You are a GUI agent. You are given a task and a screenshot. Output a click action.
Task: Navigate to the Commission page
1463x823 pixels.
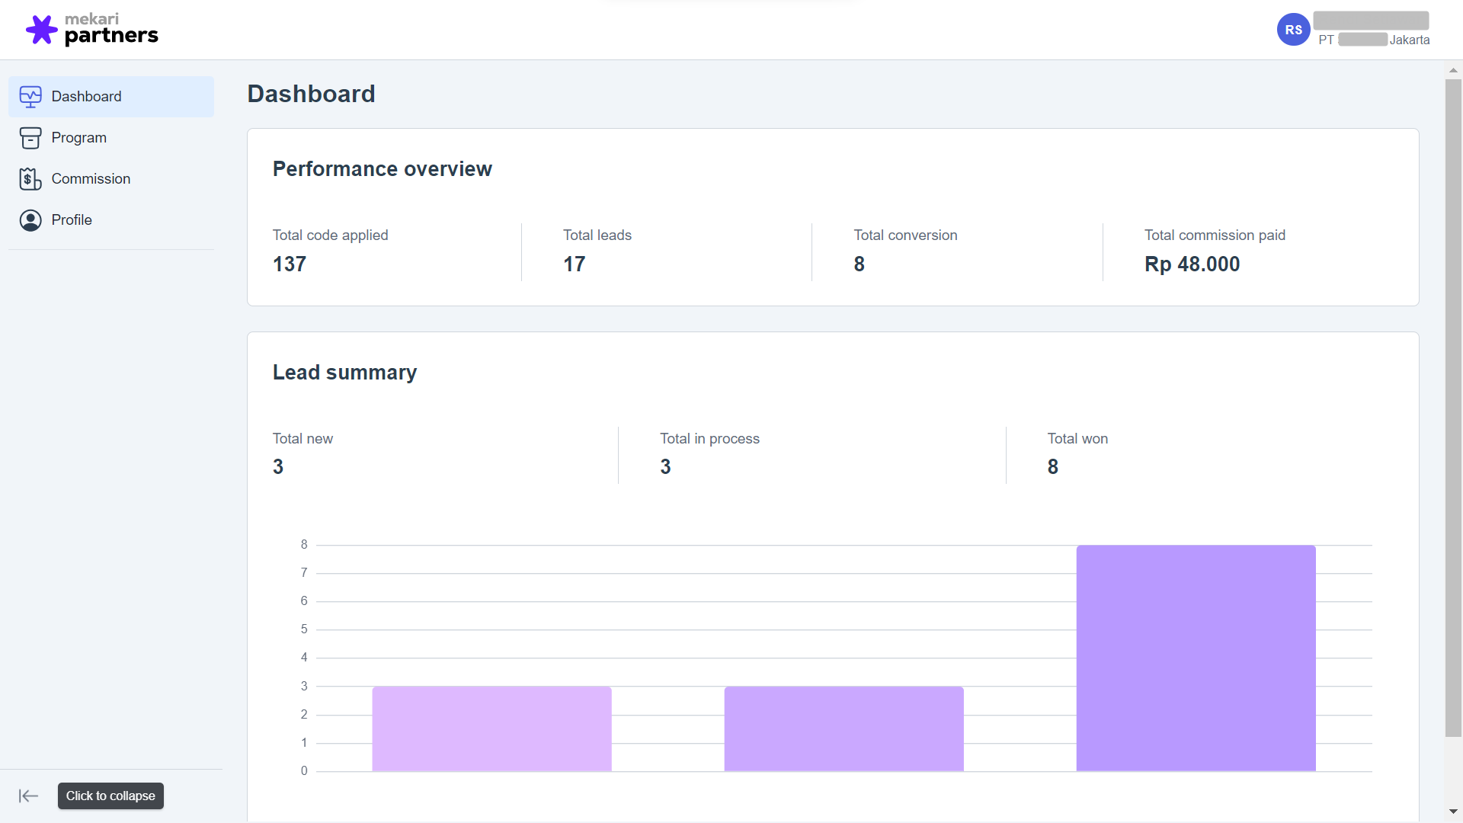click(x=91, y=178)
